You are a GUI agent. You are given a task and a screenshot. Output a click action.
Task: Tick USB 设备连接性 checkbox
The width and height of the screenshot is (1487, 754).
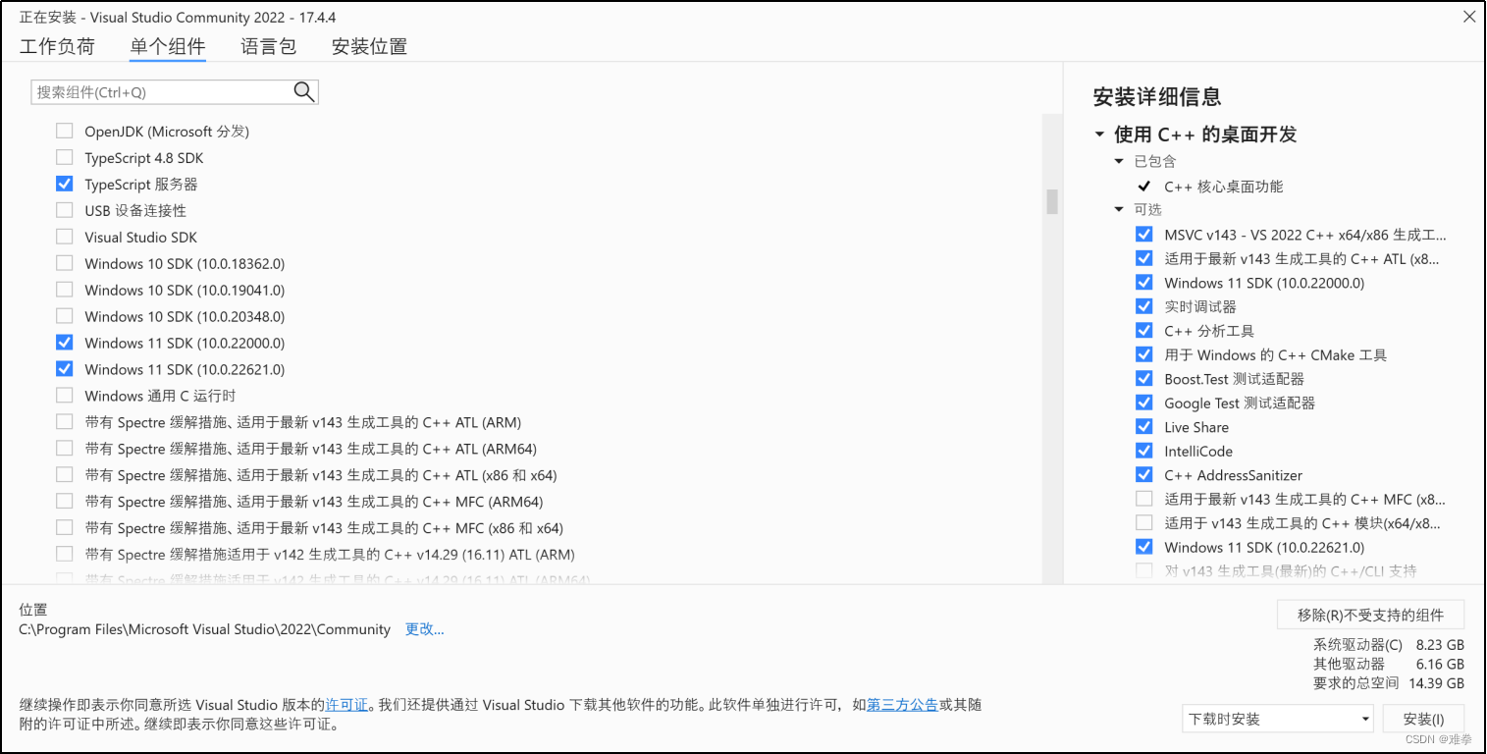pyautogui.click(x=65, y=210)
